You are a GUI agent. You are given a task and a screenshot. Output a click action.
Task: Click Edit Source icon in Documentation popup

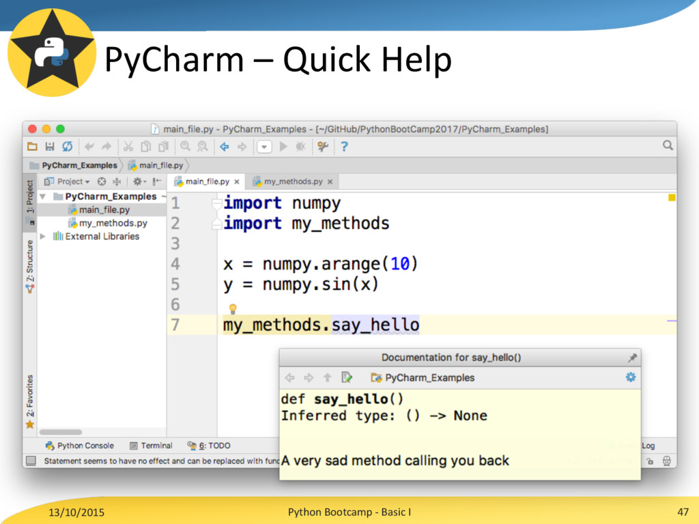346,377
